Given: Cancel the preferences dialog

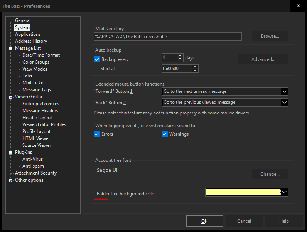Looking at the screenshot, I should [244, 221].
